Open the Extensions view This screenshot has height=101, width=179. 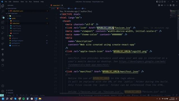pyautogui.click(x=3, y=22)
